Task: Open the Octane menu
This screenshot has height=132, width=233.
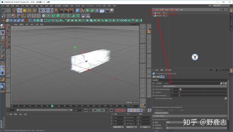Action: [99, 6]
